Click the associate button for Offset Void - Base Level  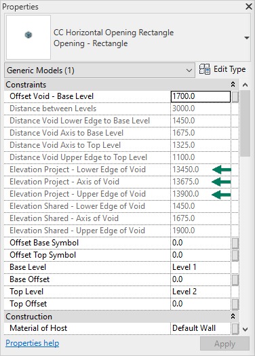pos(235,97)
